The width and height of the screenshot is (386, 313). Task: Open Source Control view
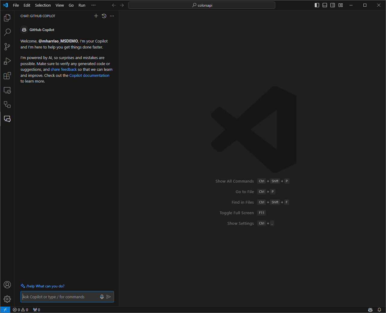click(x=7, y=46)
